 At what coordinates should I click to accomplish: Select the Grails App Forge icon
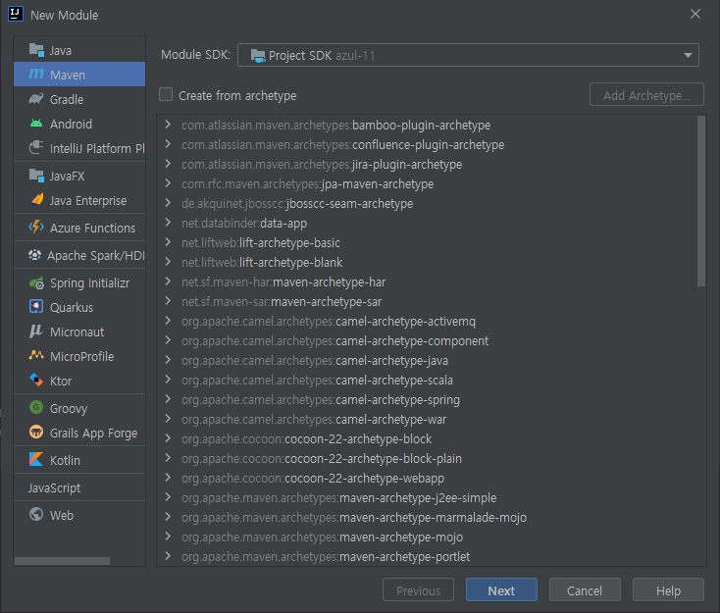36,433
